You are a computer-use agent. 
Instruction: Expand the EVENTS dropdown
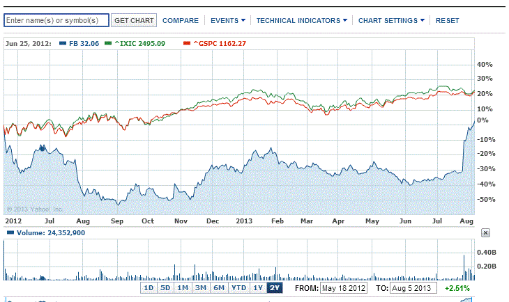tap(228, 21)
